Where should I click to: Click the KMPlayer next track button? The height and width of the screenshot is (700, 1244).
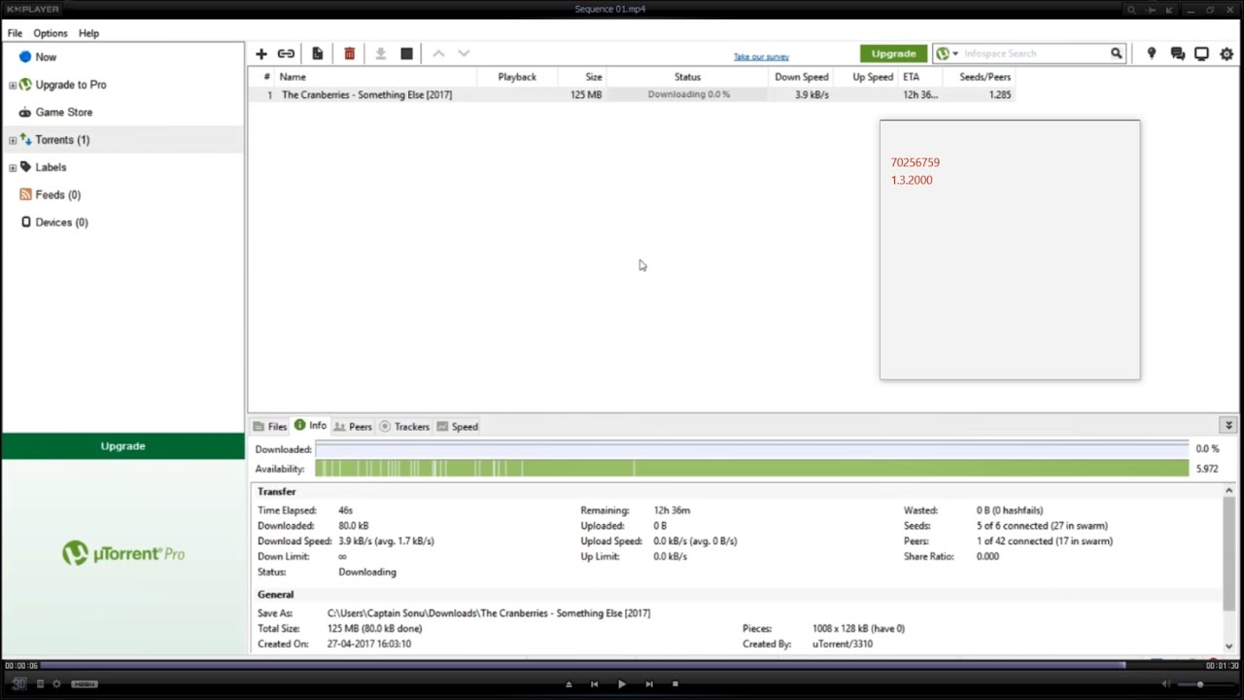649,683
